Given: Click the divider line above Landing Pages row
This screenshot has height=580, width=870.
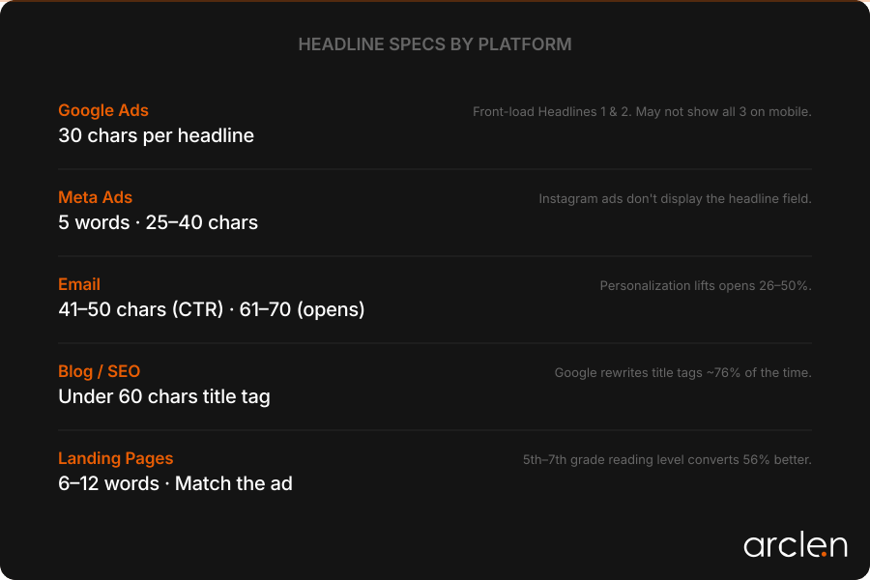Looking at the screenshot, I should pyautogui.click(x=435, y=430).
